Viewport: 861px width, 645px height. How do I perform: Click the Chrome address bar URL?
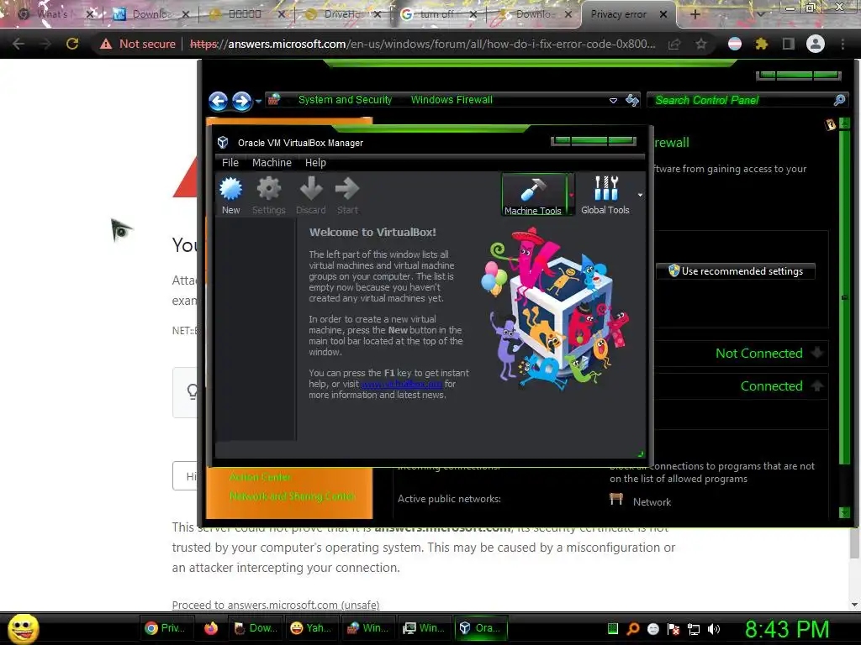point(422,44)
